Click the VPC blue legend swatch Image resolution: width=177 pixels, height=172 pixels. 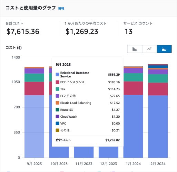tap(58, 123)
